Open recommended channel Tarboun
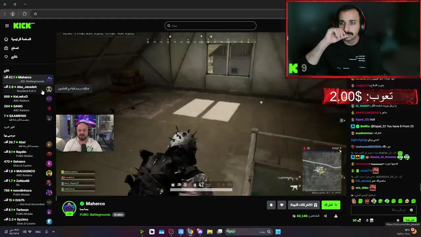421x237 pixels. 28,212
